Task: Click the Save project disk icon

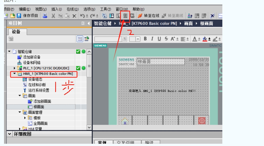Action: tap(19, 16)
